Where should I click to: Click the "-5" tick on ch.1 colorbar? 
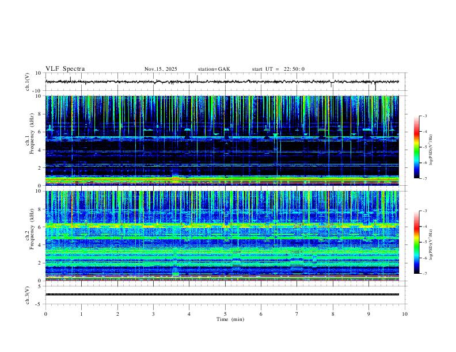tap(424, 147)
